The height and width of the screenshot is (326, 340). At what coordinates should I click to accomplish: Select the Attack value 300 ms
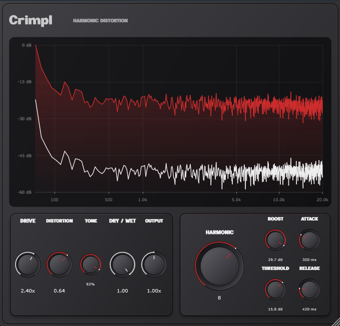[x=309, y=259]
